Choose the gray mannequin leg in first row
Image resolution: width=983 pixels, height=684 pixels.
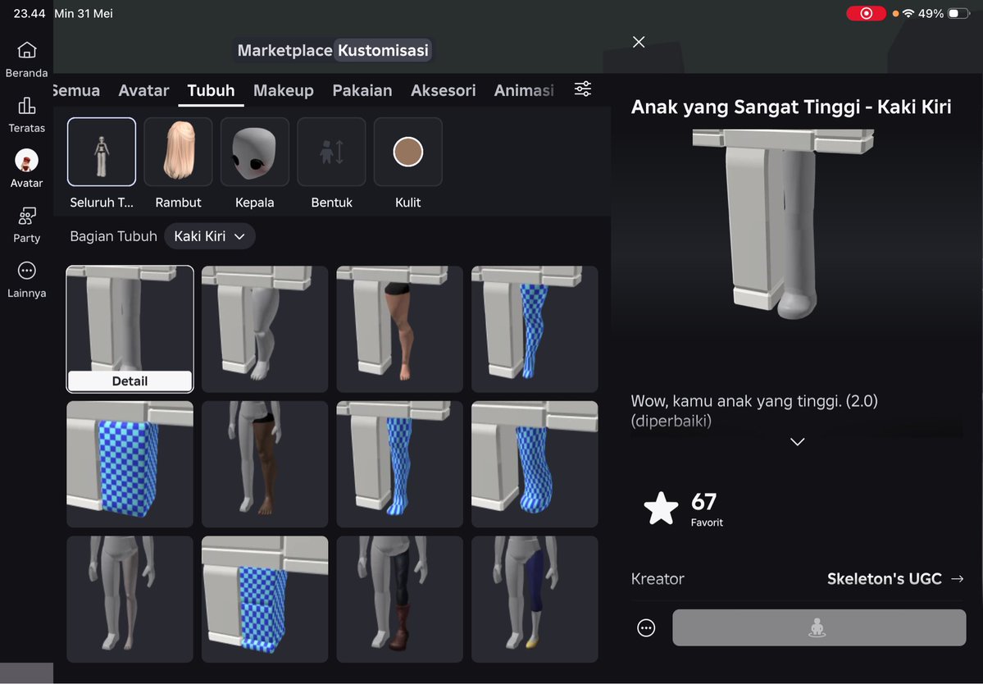coord(265,329)
